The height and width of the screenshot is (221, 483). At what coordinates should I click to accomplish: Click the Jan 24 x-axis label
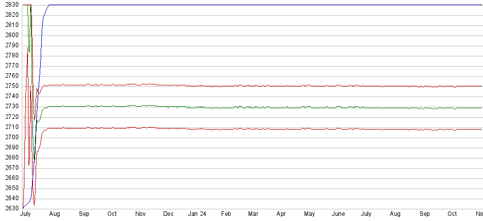click(x=198, y=214)
